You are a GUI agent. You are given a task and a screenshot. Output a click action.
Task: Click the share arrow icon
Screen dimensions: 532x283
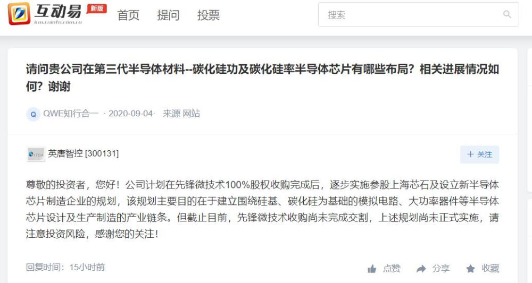pyautogui.click(x=421, y=269)
